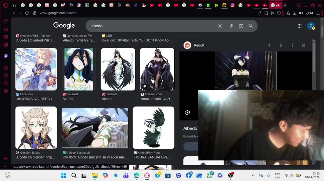
Task: Open Genshin Impact Wiki Albedo result
Action: (x=79, y=38)
